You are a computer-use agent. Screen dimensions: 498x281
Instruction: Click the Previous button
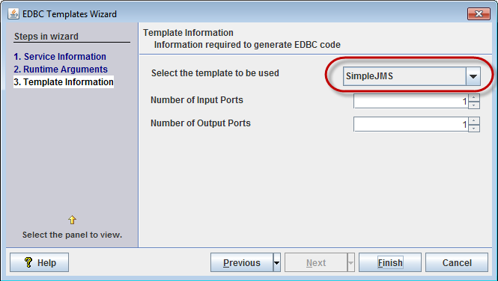coord(242,262)
